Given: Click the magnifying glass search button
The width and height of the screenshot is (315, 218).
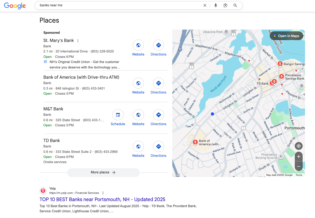Looking at the screenshot, I should [x=235, y=5].
